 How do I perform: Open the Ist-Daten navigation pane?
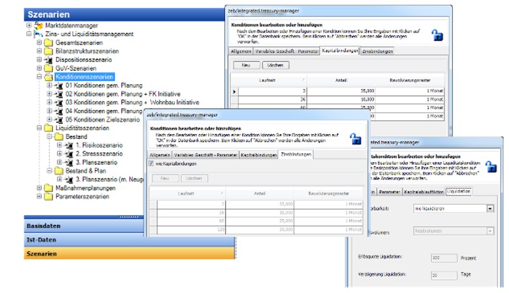pyautogui.click(x=129, y=240)
